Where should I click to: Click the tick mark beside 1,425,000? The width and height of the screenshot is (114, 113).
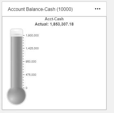click(24, 48)
